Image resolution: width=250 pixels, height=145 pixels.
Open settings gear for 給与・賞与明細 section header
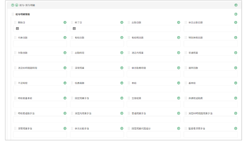pos(236,5)
